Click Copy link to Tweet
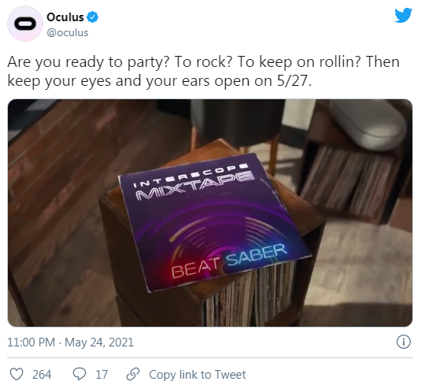 [x=198, y=375]
